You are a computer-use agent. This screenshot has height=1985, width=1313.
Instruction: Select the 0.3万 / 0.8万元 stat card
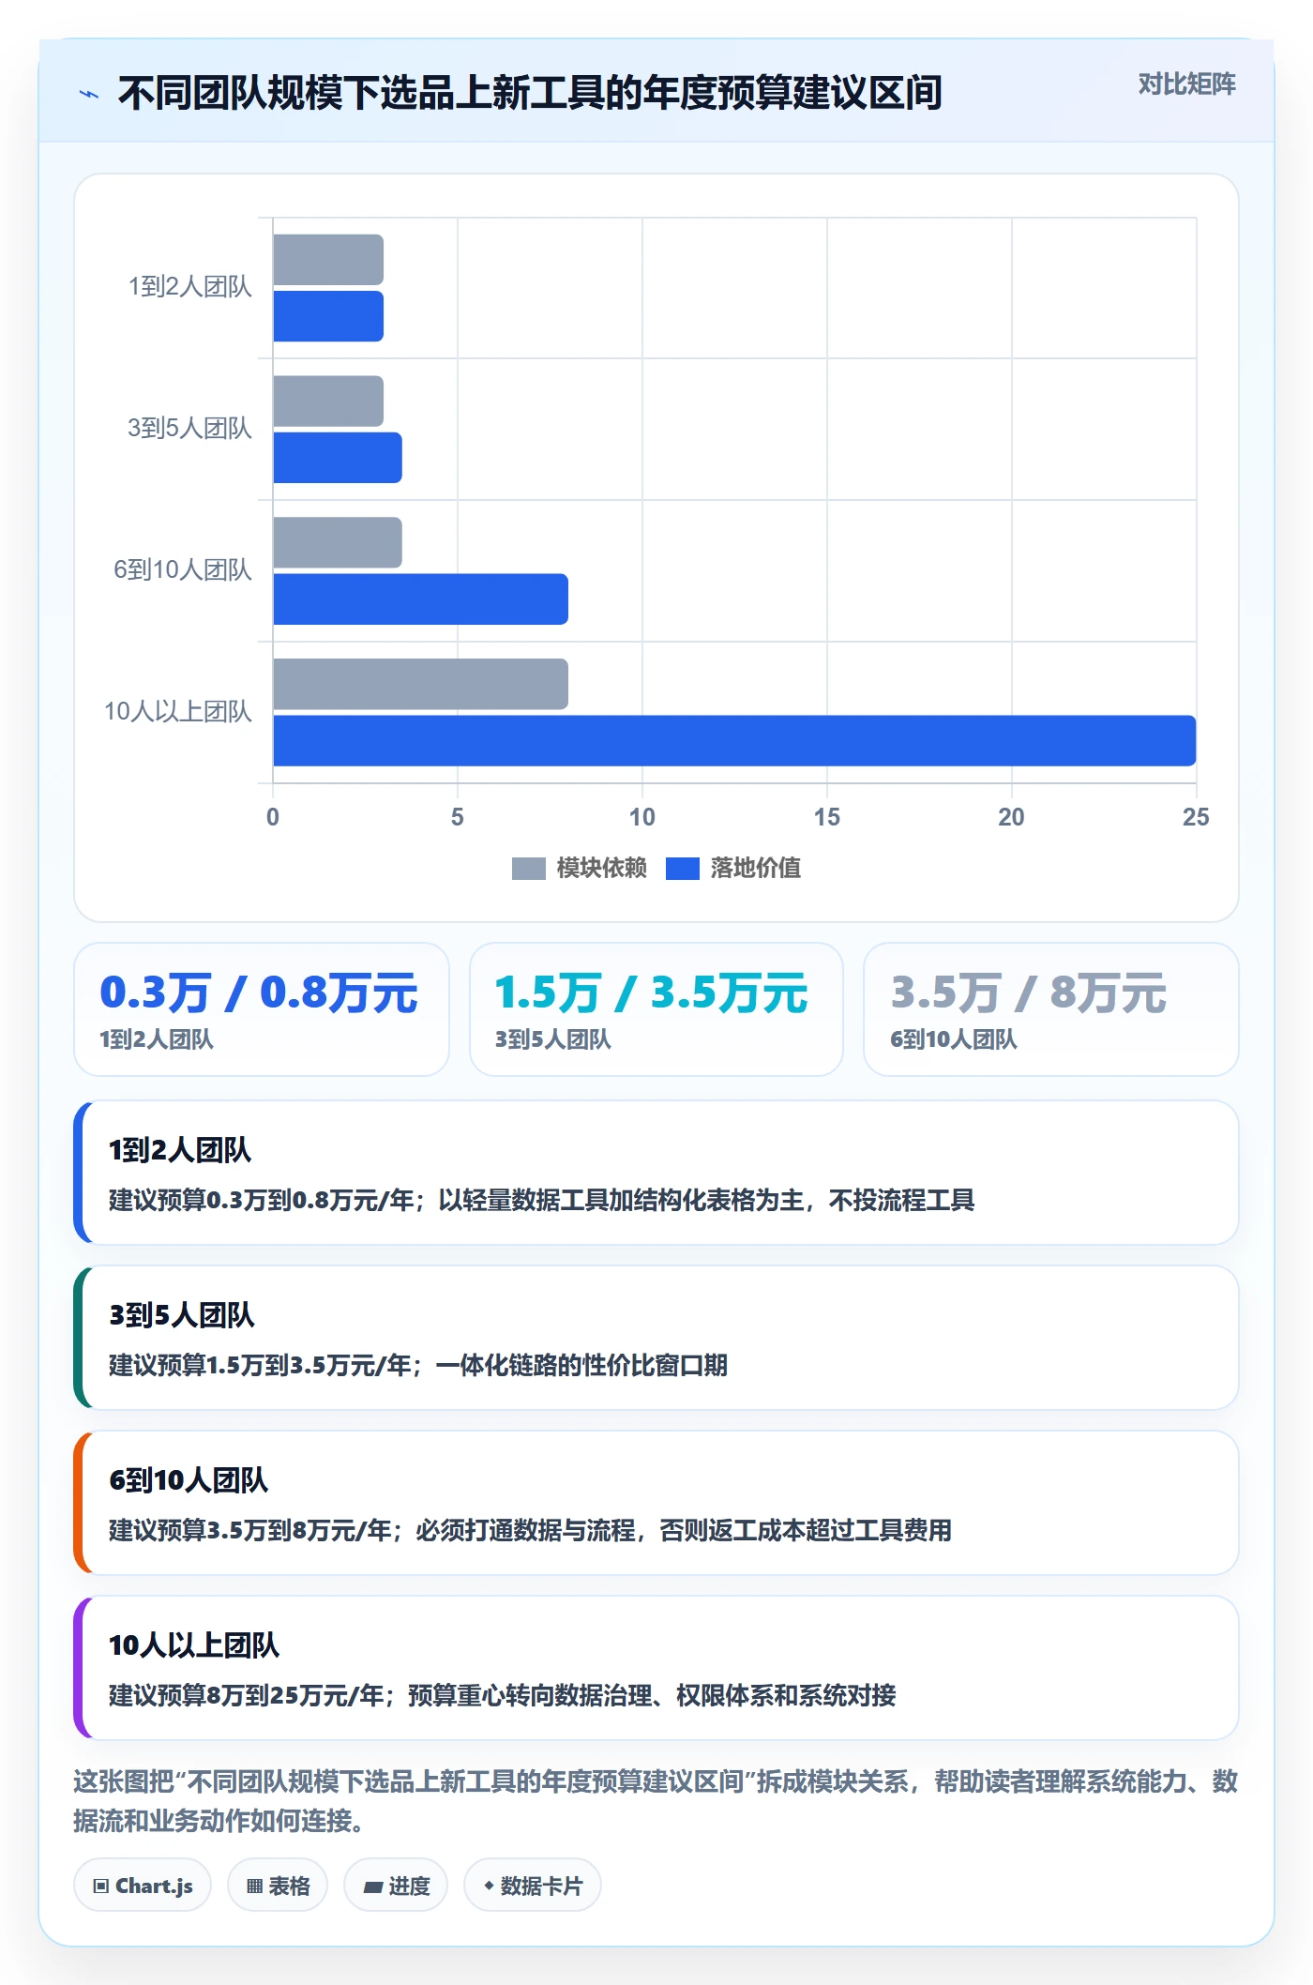pyautogui.click(x=262, y=1009)
